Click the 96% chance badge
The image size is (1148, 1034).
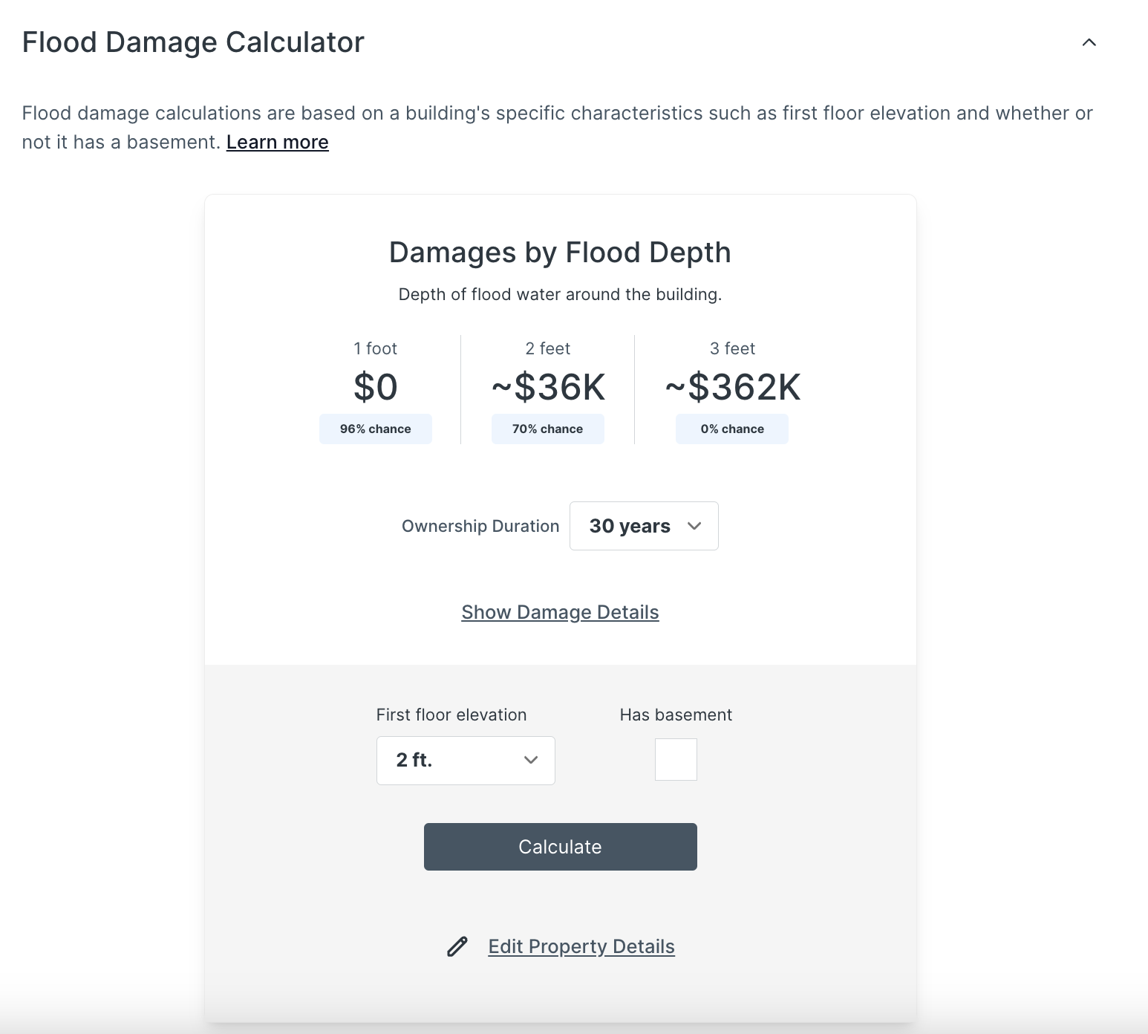(x=375, y=429)
